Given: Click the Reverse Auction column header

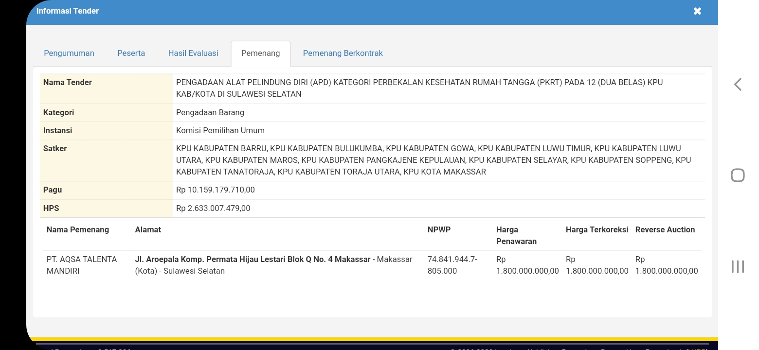Looking at the screenshot, I should click(x=665, y=229).
